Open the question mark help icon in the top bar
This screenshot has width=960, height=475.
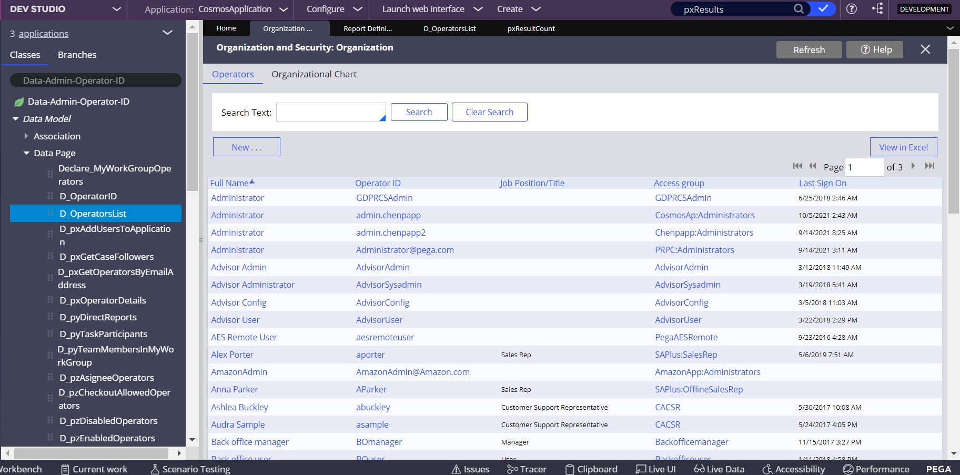(x=852, y=9)
